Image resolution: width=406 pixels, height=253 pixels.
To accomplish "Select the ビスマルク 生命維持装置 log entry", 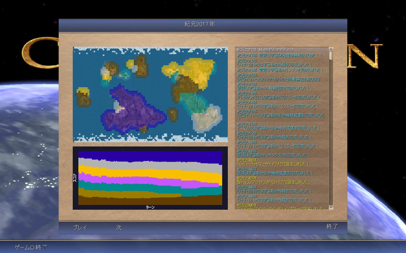I will [282, 126].
